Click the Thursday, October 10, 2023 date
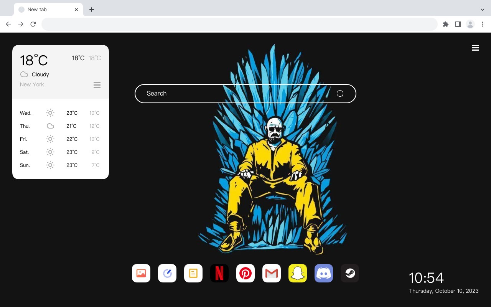Image resolution: width=491 pixels, height=307 pixels. 444,291
